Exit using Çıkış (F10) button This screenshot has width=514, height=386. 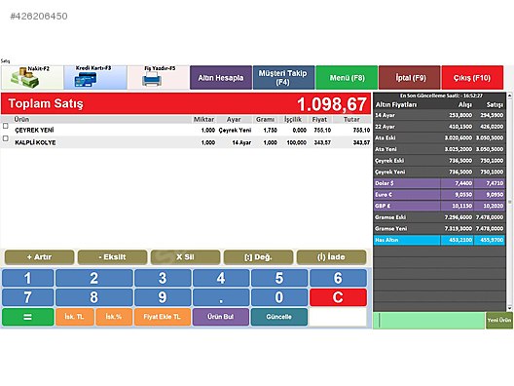[x=472, y=78]
